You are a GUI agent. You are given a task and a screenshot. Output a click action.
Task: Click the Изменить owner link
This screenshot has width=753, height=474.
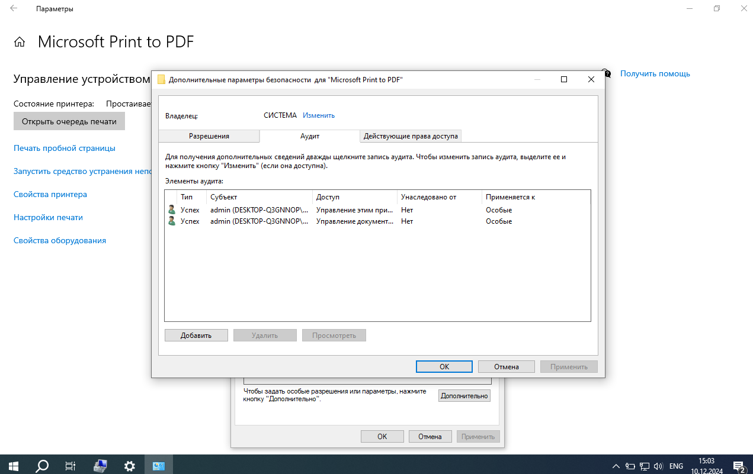[x=319, y=115]
